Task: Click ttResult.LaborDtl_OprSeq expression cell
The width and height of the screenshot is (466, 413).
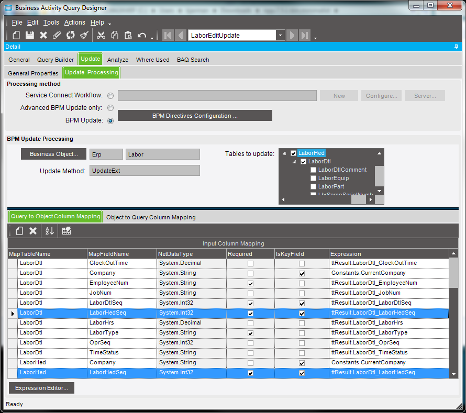Action: [389, 342]
